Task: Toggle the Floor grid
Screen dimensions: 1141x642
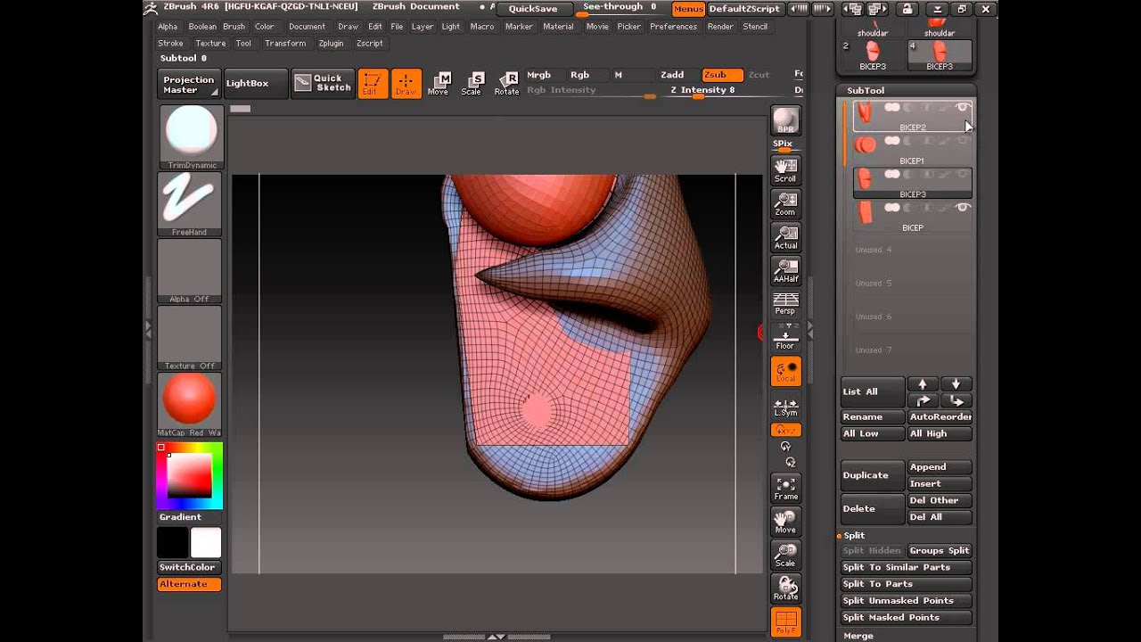Action: coord(785,338)
